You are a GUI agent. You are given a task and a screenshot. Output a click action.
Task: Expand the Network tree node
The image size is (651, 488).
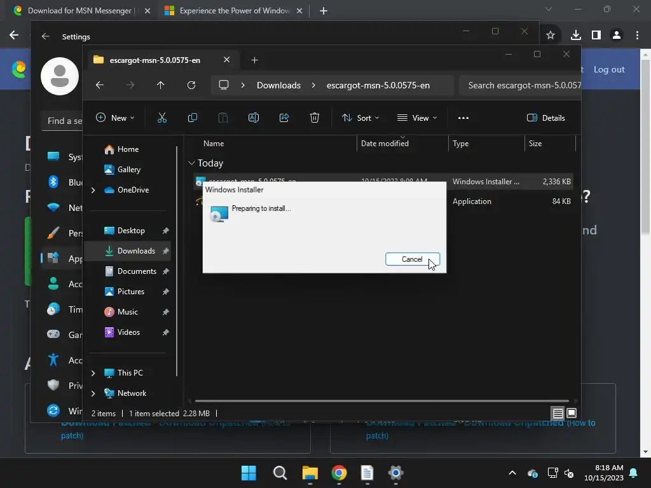93,393
